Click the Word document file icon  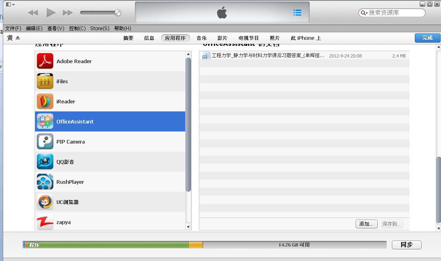click(x=206, y=55)
